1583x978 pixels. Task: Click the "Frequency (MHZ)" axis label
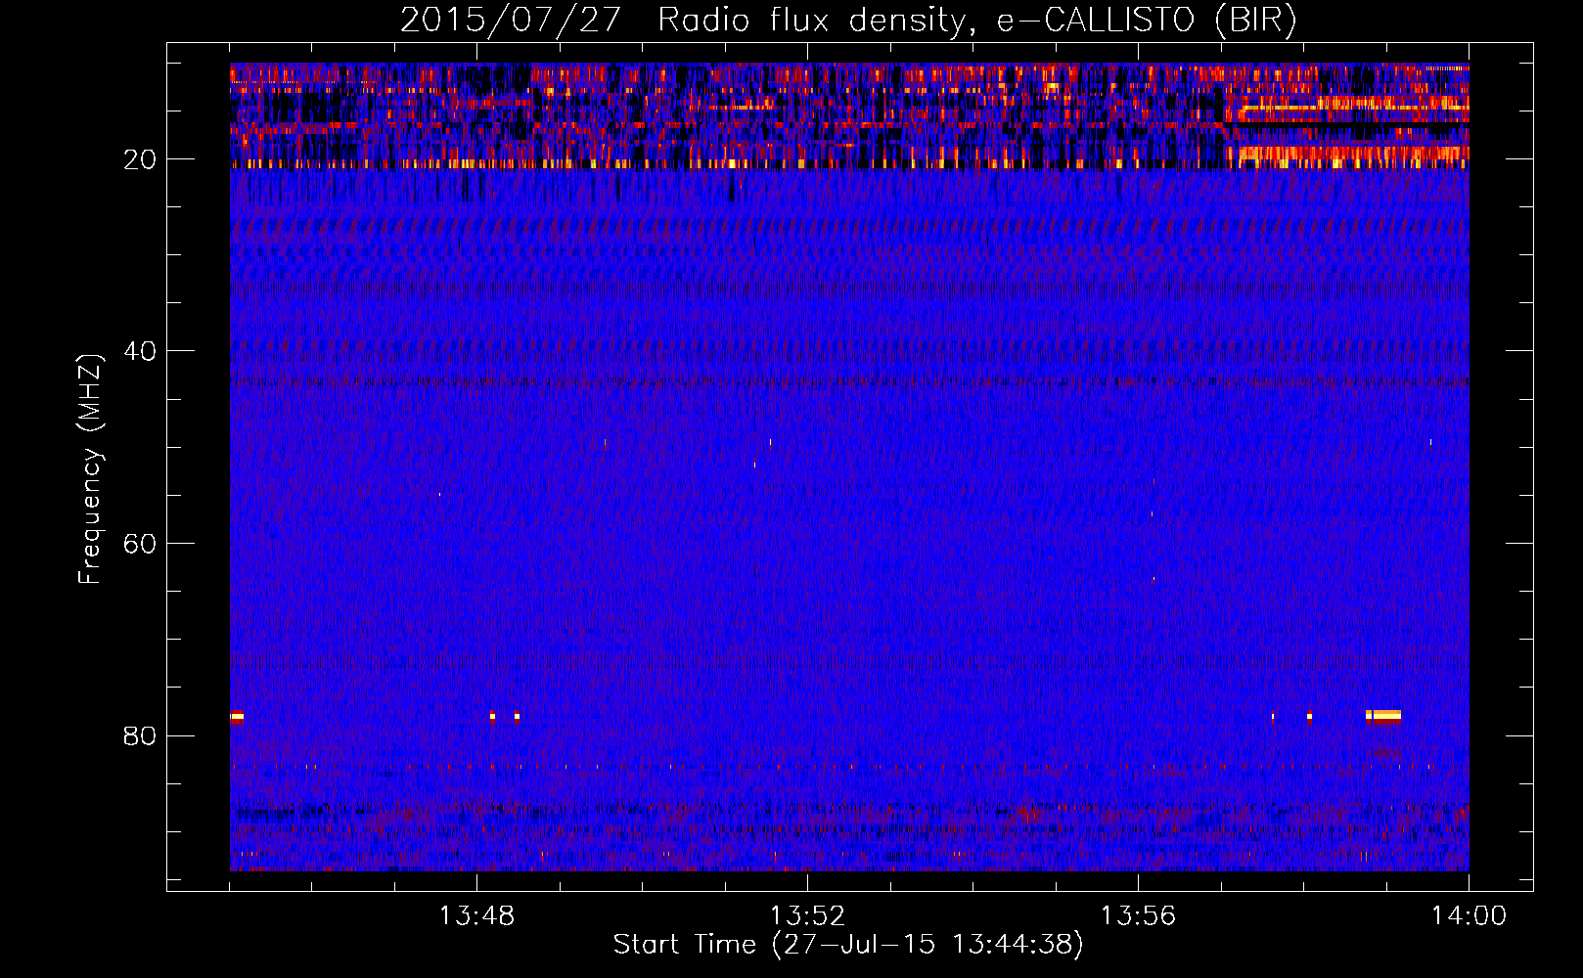tap(90, 469)
